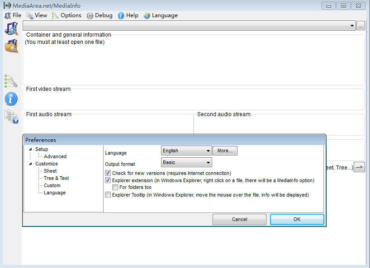The width and height of the screenshot is (370, 268).
Task: Uncheck Check for new versions
Action: (x=108, y=173)
